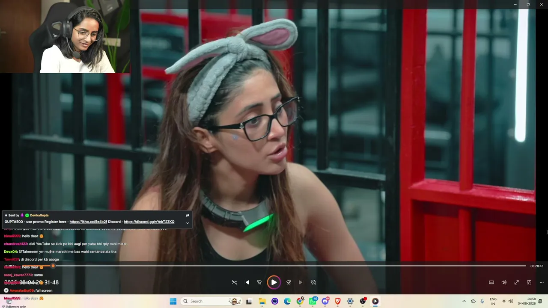Image resolution: width=548 pixels, height=308 pixels.
Task: Click the orange seek bar handle
Action: coord(53,266)
